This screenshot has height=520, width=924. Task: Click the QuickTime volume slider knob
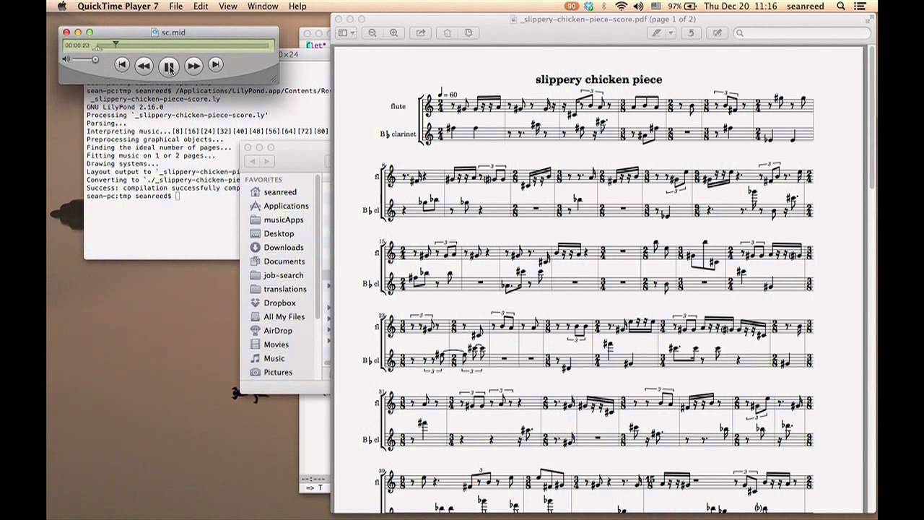95,59
